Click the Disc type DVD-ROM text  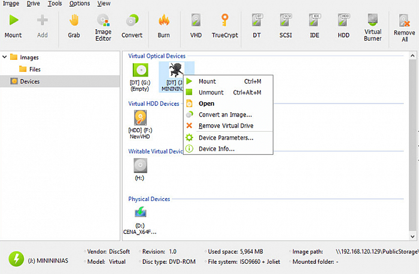[169, 261]
